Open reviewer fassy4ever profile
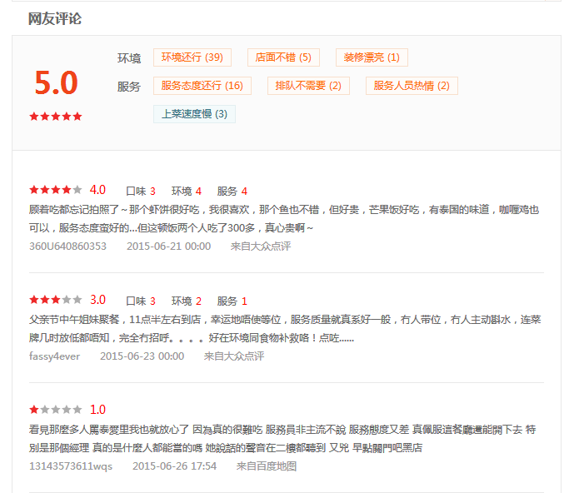Image resolution: width=574 pixels, height=493 pixels. (54, 356)
